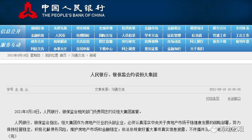
Task: Click 首页 in the breadcrumb
Action: (x=63, y=55)
